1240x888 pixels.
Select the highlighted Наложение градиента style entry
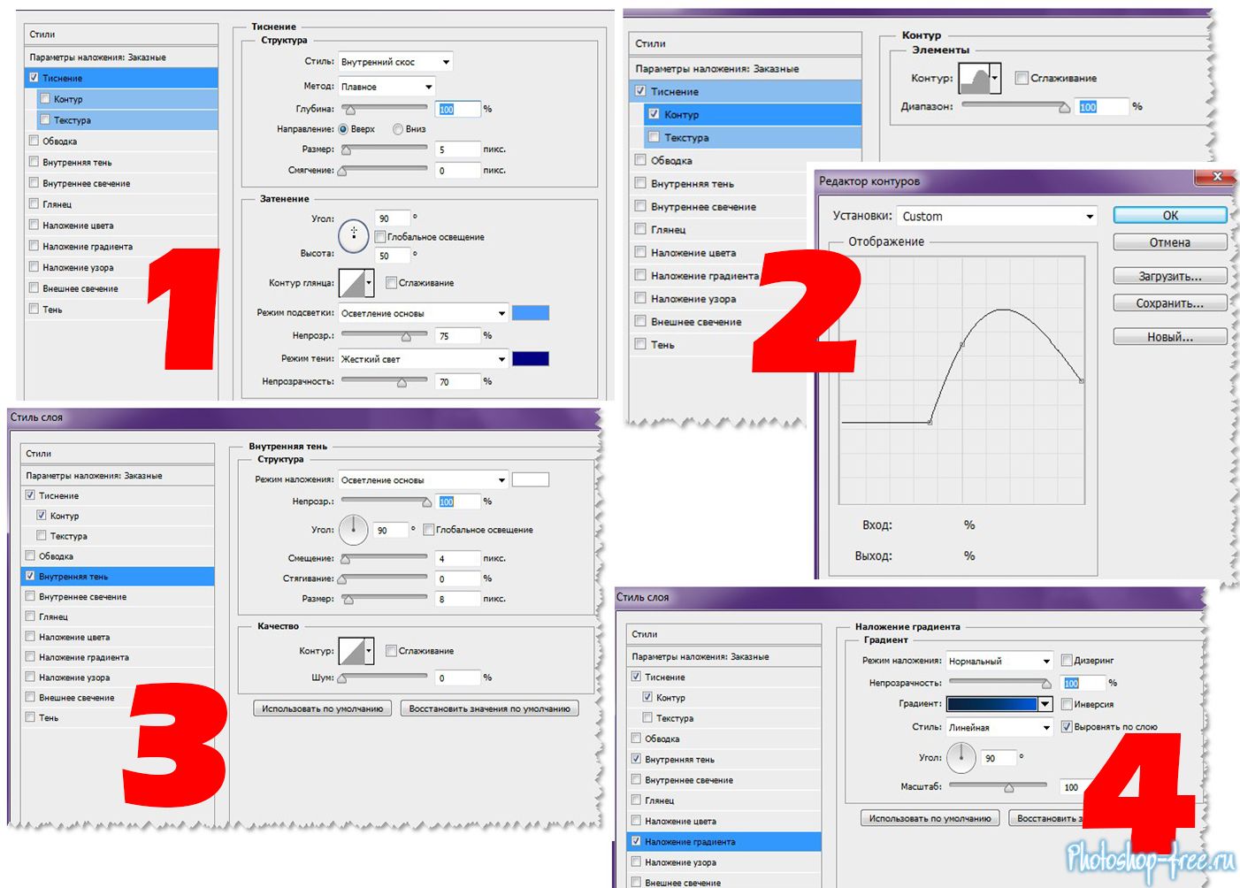tap(721, 842)
